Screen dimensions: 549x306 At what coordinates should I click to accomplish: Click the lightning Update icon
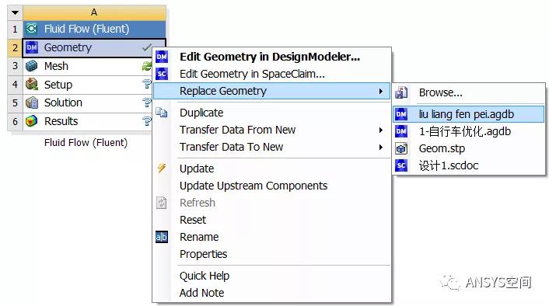coord(162,169)
